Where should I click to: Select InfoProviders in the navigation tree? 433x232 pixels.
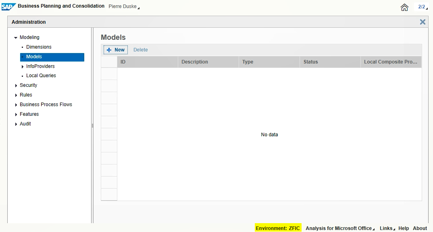(x=40, y=66)
